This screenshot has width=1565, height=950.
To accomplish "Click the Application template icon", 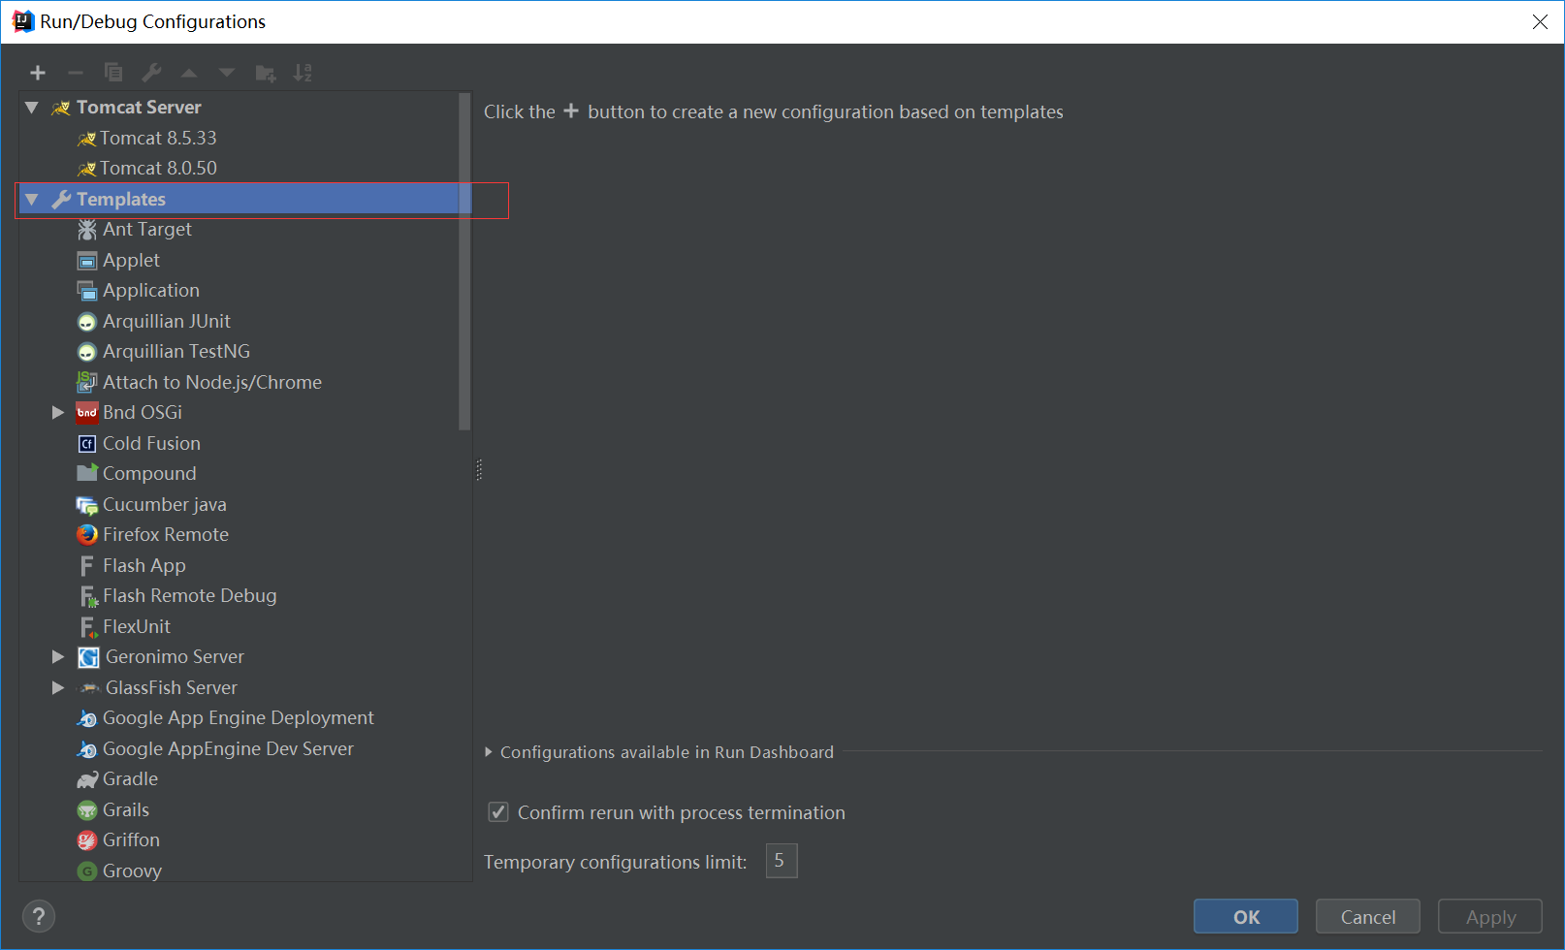I will (87, 291).
